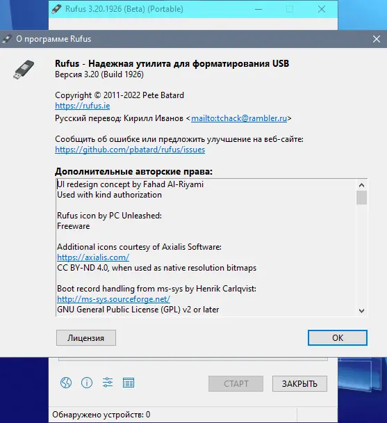
Task: Close the О программе Rufus dialog
Action: [377, 39]
